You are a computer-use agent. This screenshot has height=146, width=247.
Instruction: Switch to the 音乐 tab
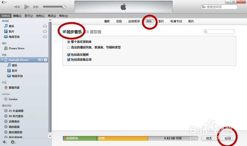point(149,21)
